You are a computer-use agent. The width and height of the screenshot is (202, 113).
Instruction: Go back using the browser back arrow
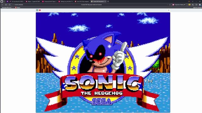click(x=3, y=5)
